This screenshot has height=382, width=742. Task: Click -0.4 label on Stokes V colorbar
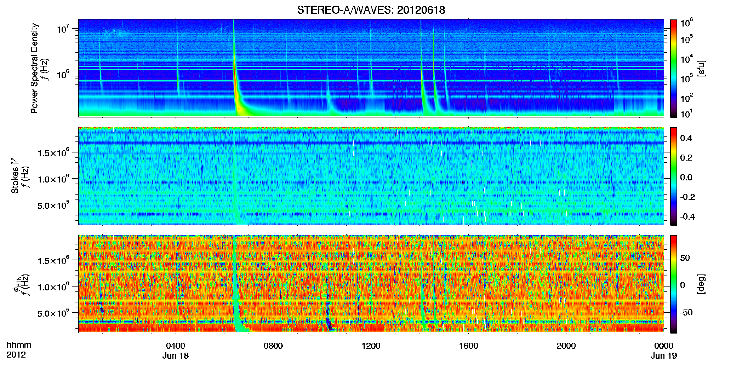point(687,216)
